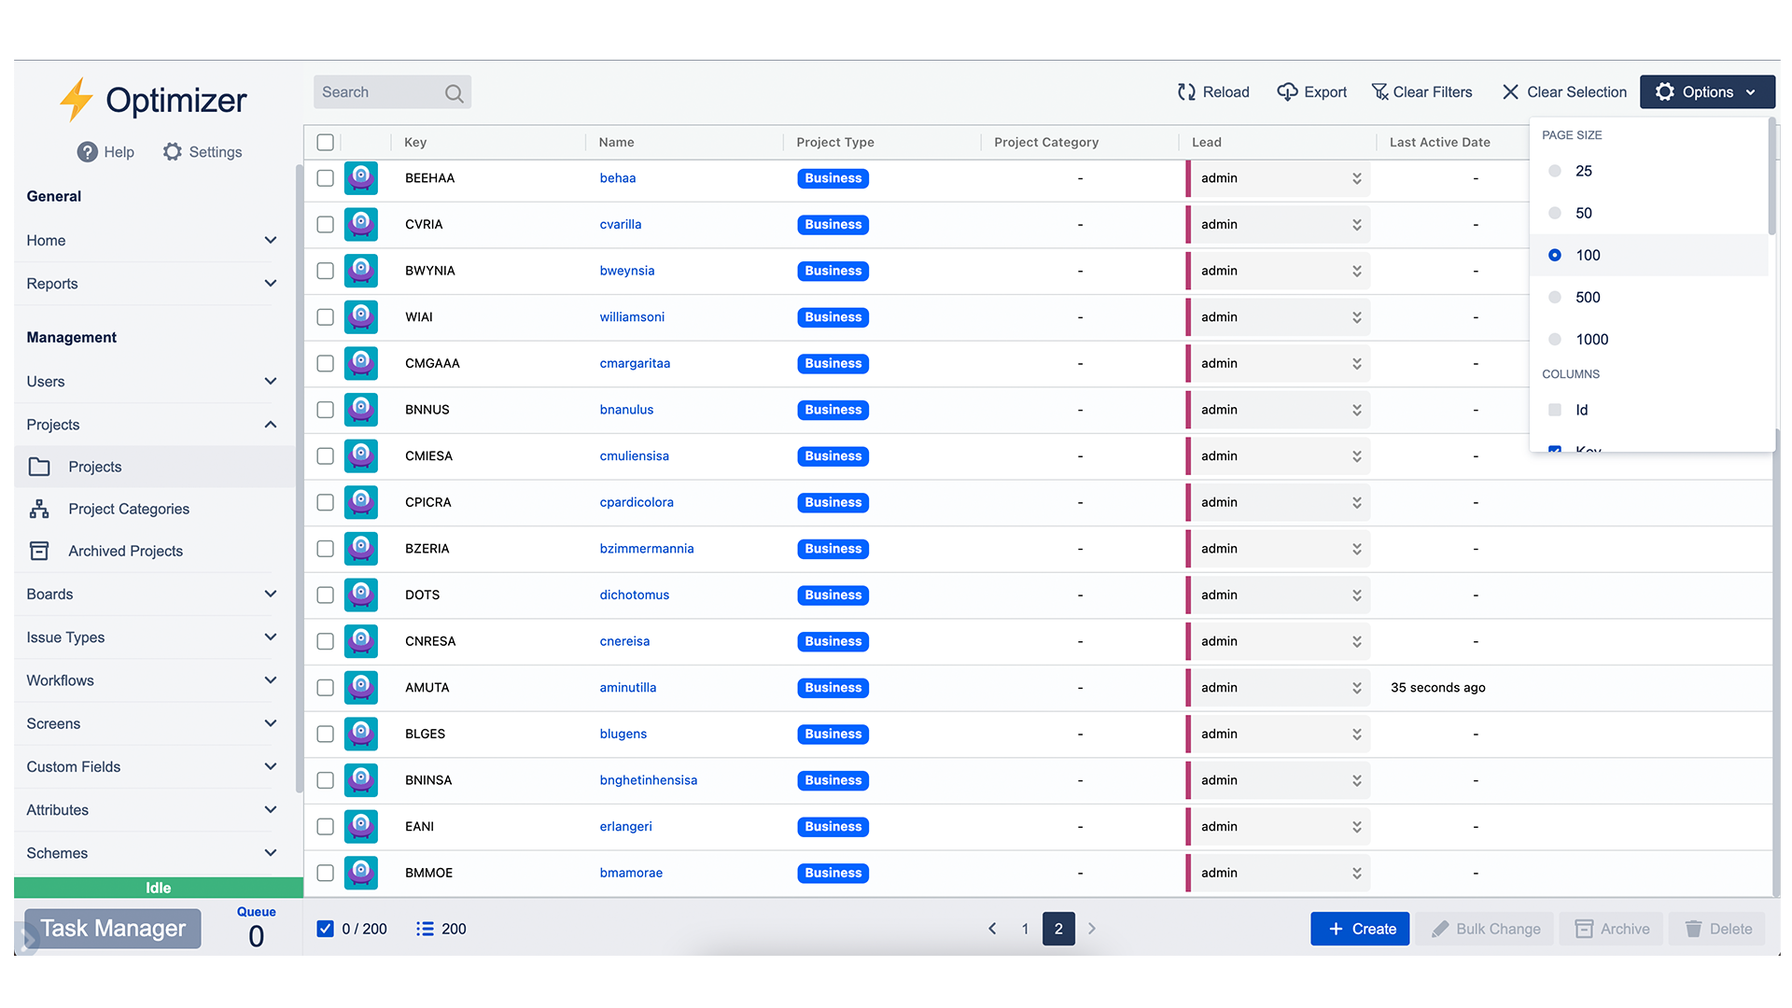This screenshot has height=1008, width=1792.
Task: Open Settings gear icon in sidebar
Action: tap(173, 151)
